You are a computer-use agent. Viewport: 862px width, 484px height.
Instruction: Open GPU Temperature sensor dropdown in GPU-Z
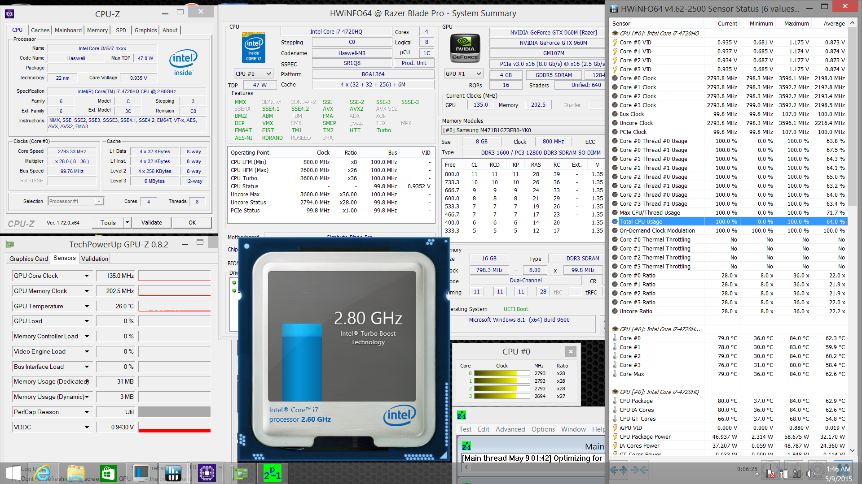87,306
